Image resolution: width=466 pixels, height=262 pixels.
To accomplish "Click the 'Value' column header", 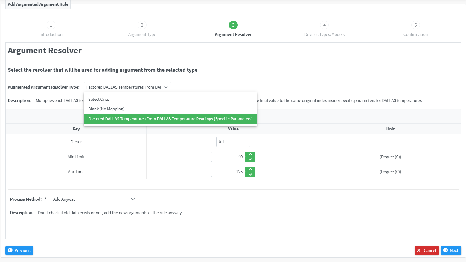I will click(x=233, y=129).
